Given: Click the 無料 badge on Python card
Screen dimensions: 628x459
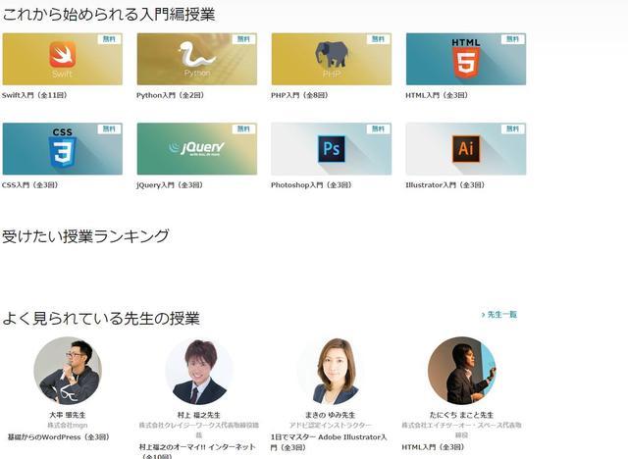Looking at the screenshot, I should click(x=244, y=39).
